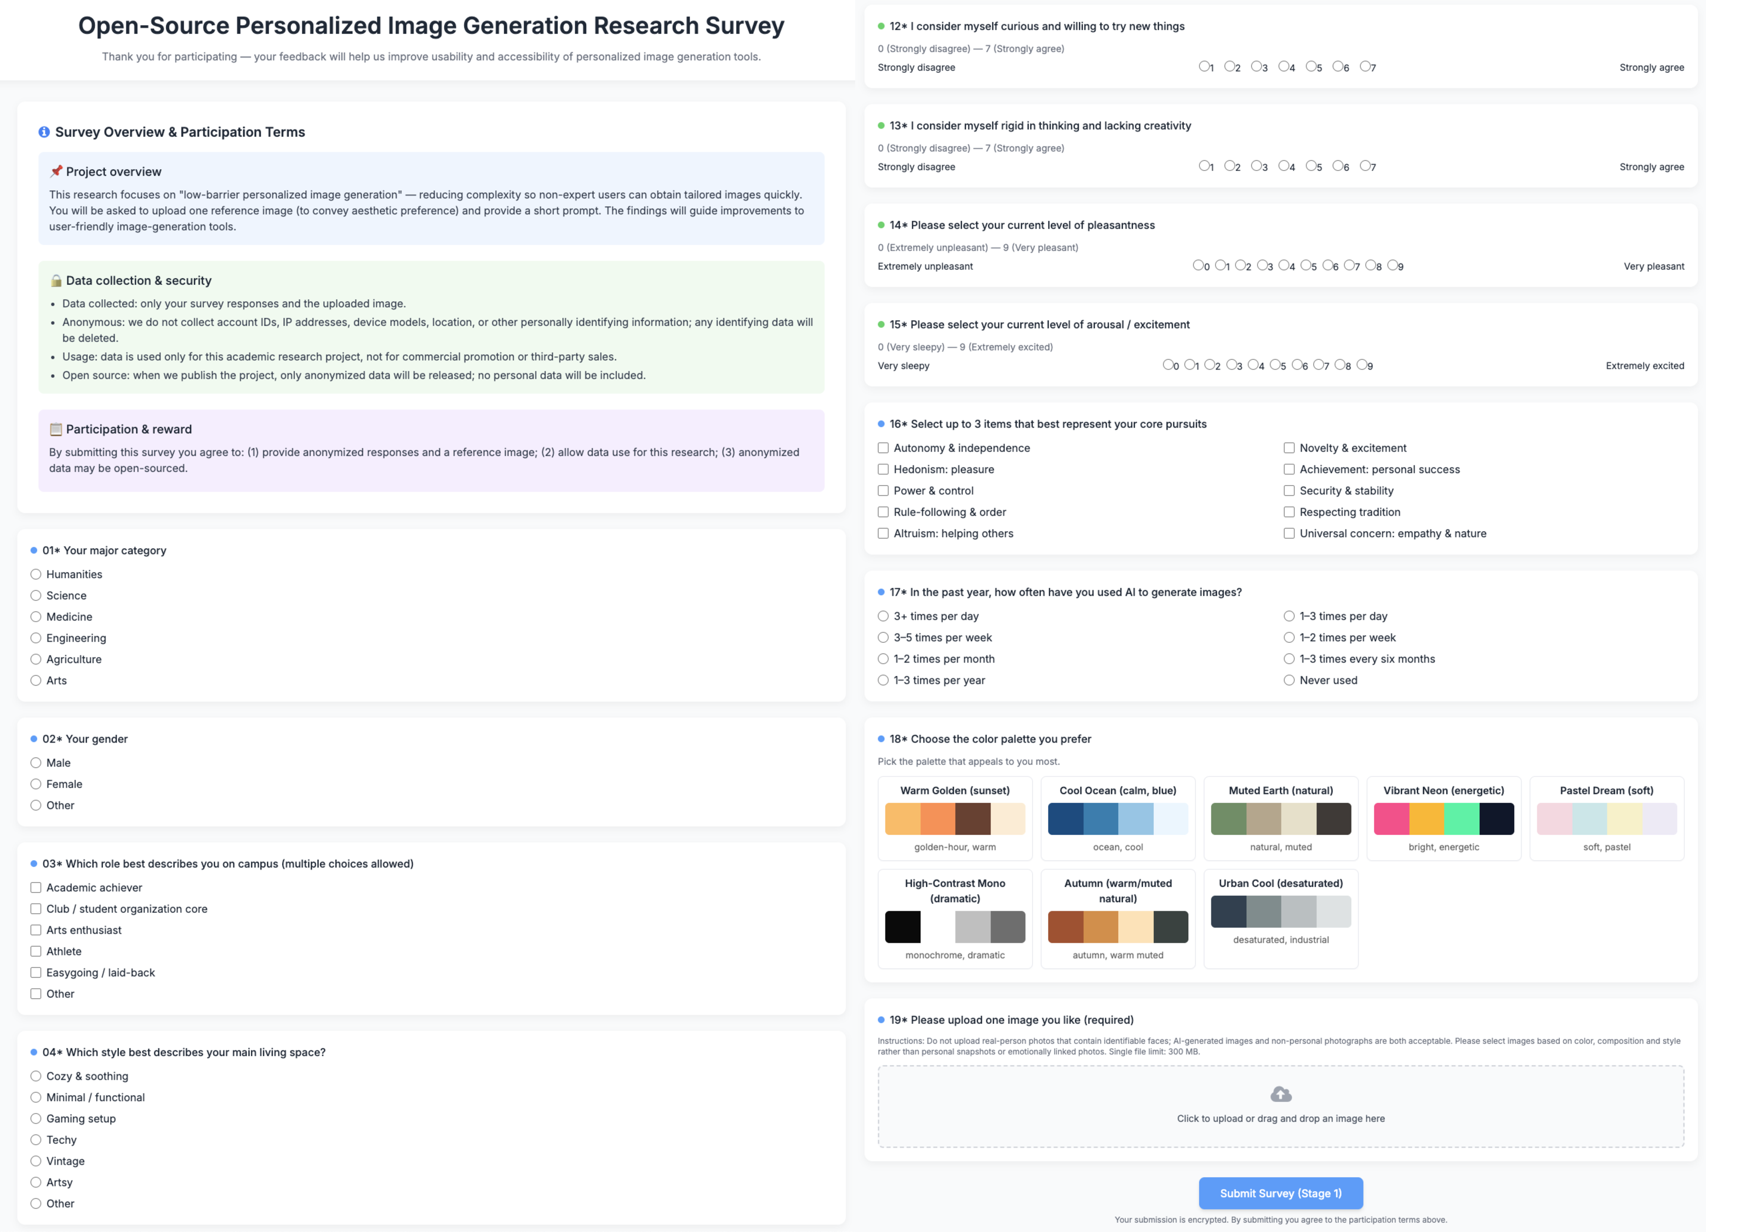Click 'Your submission is encrypted' footer note
Image resolution: width=1752 pixels, height=1232 pixels.
tap(1280, 1220)
